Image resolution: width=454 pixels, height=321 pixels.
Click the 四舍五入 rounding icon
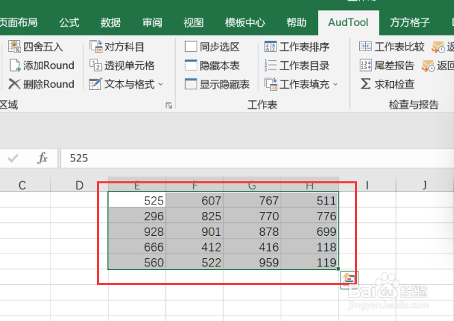(x=14, y=46)
